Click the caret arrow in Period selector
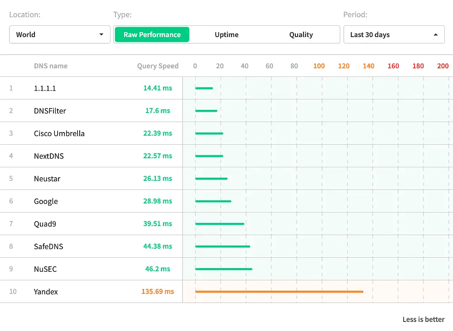This screenshot has height=331, width=453. click(436, 35)
